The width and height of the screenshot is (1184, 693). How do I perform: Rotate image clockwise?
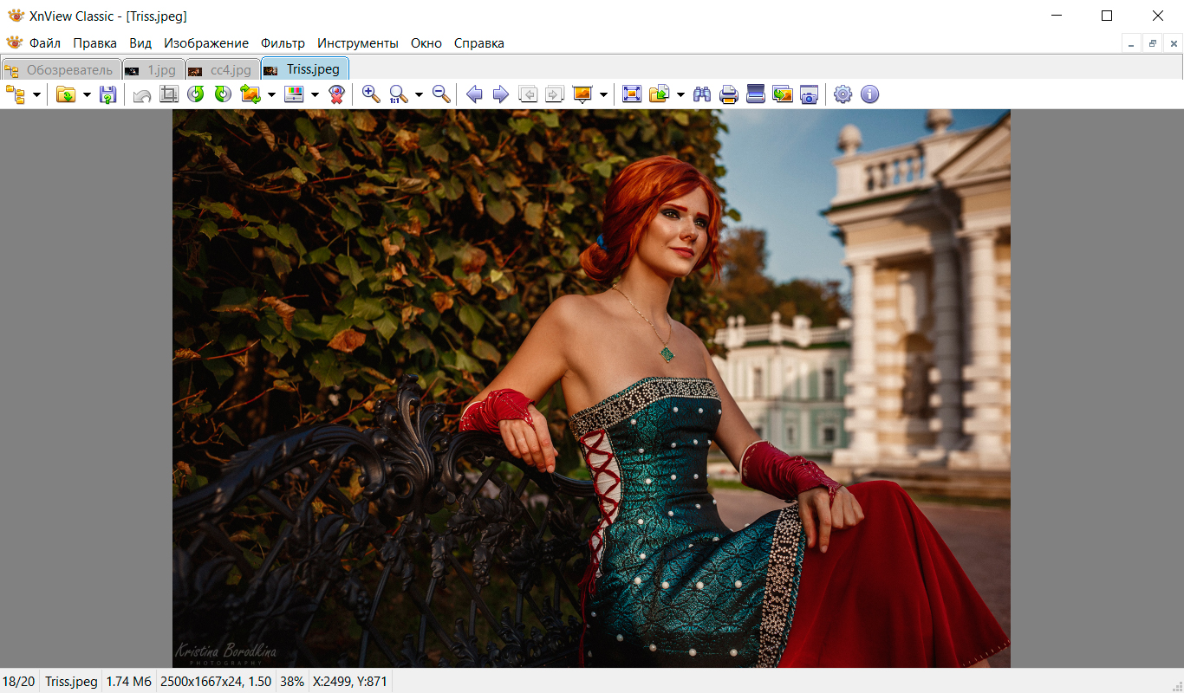click(x=223, y=94)
